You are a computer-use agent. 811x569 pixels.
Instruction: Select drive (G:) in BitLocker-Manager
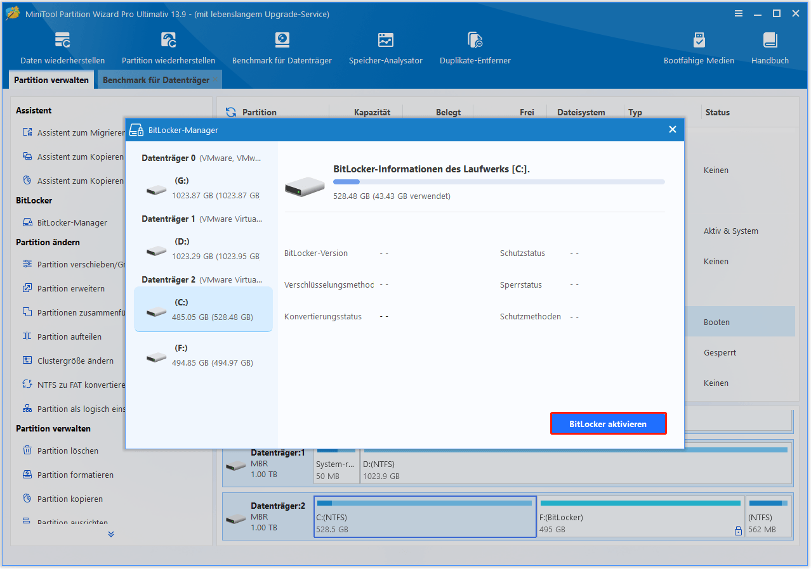[x=203, y=188]
